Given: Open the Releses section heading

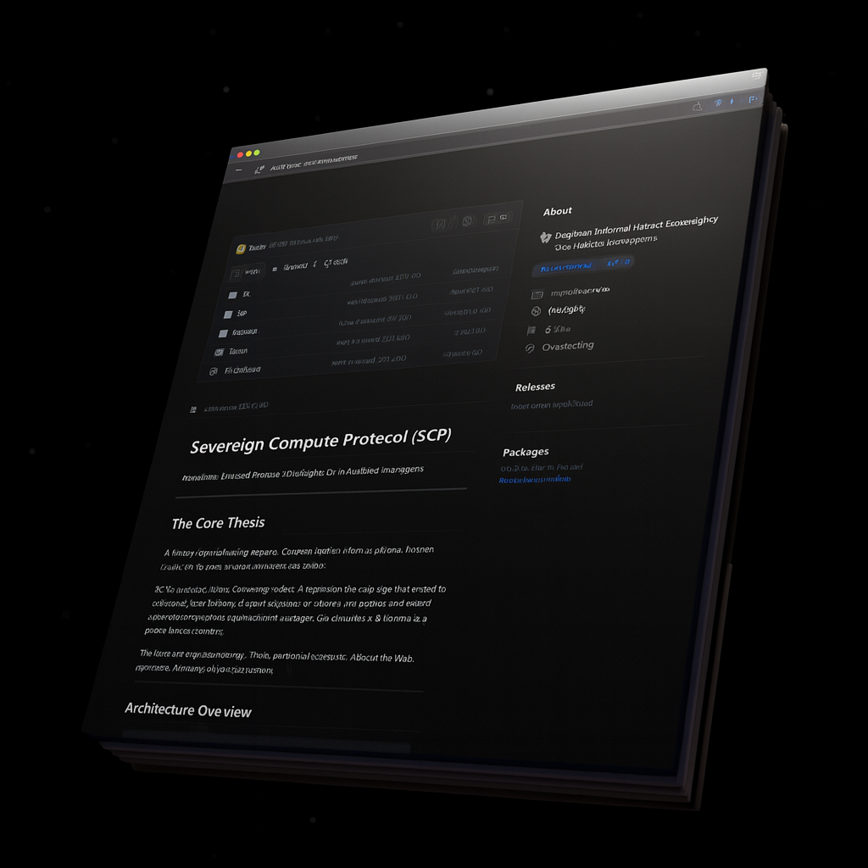Looking at the screenshot, I should click(535, 387).
